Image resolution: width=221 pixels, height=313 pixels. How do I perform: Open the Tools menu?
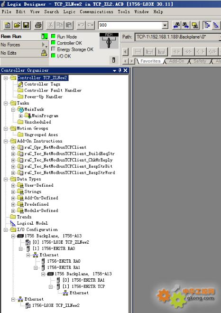pyautogui.click(x=124, y=12)
